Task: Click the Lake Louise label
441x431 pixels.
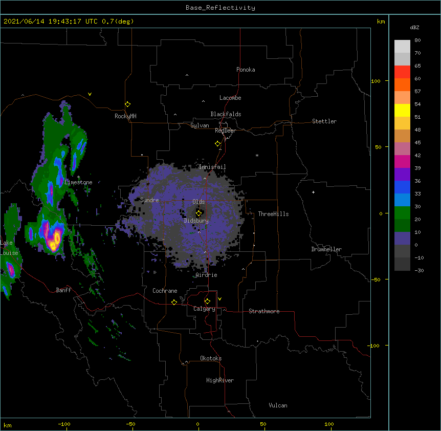Action: point(9,248)
